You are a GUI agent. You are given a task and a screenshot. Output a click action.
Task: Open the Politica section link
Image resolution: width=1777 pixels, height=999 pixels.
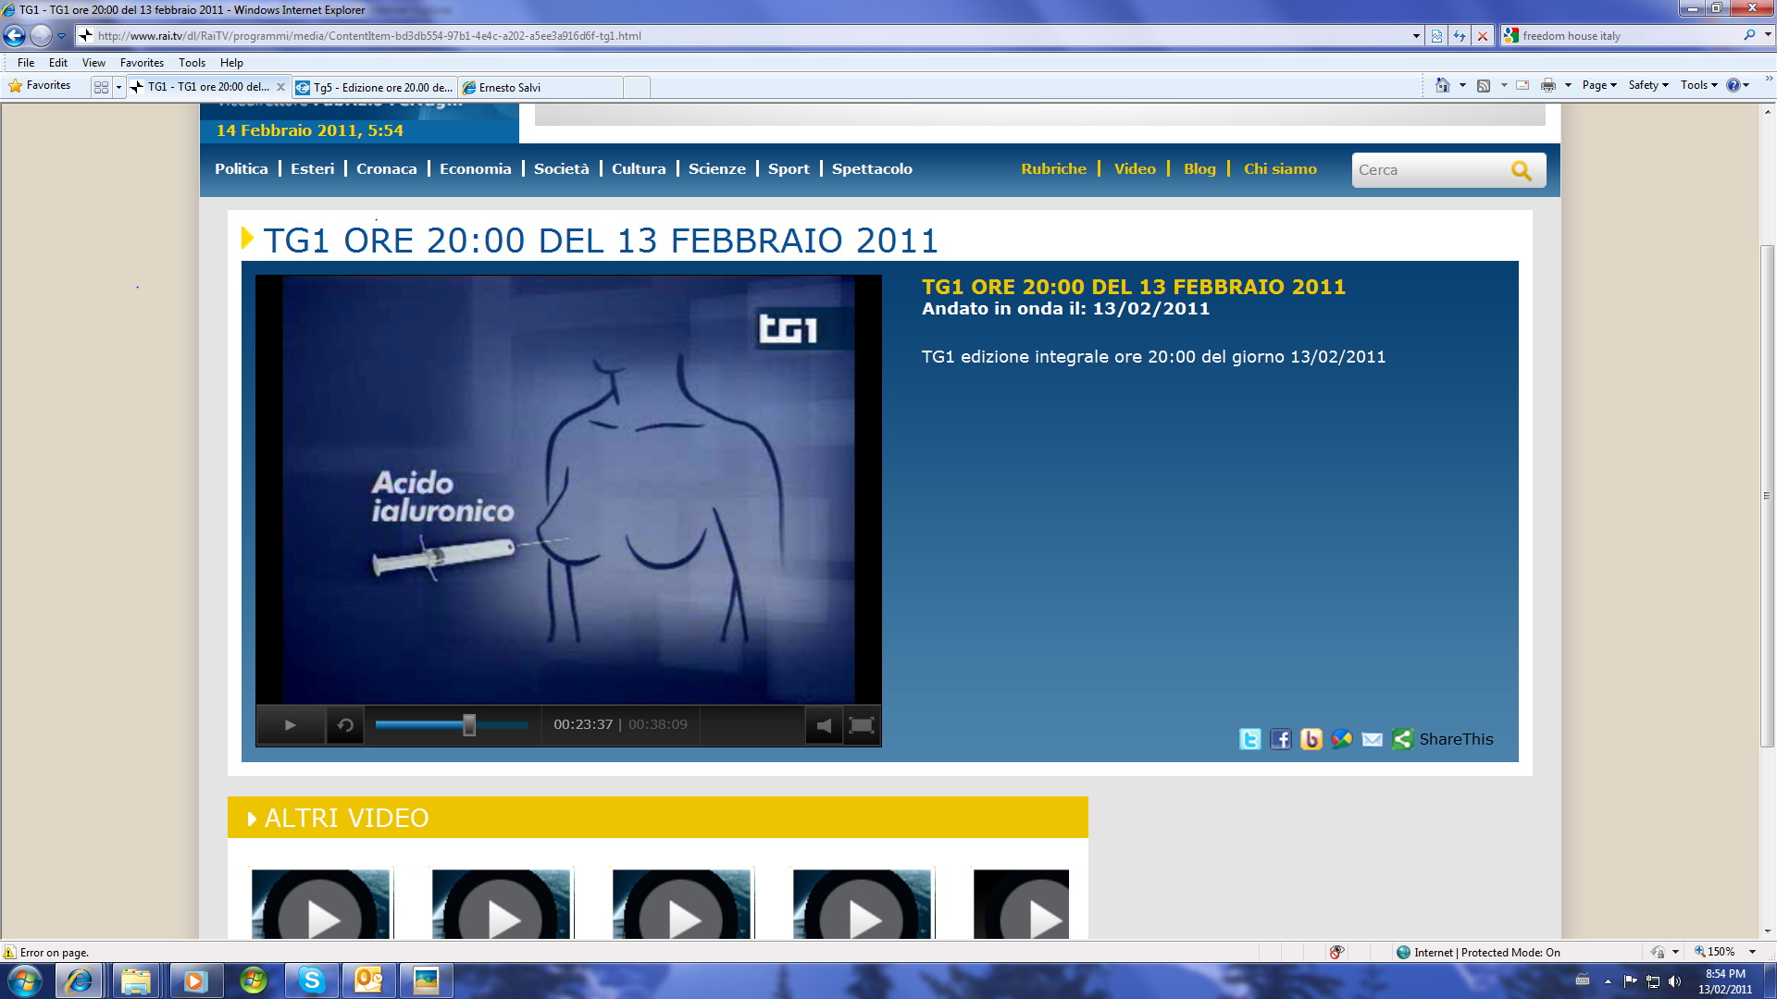pyautogui.click(x=241, y=169)
